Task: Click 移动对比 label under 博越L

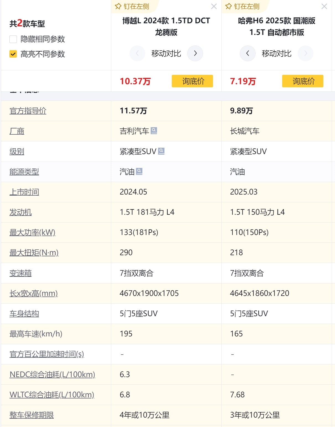Action: (x=166, y=53)
